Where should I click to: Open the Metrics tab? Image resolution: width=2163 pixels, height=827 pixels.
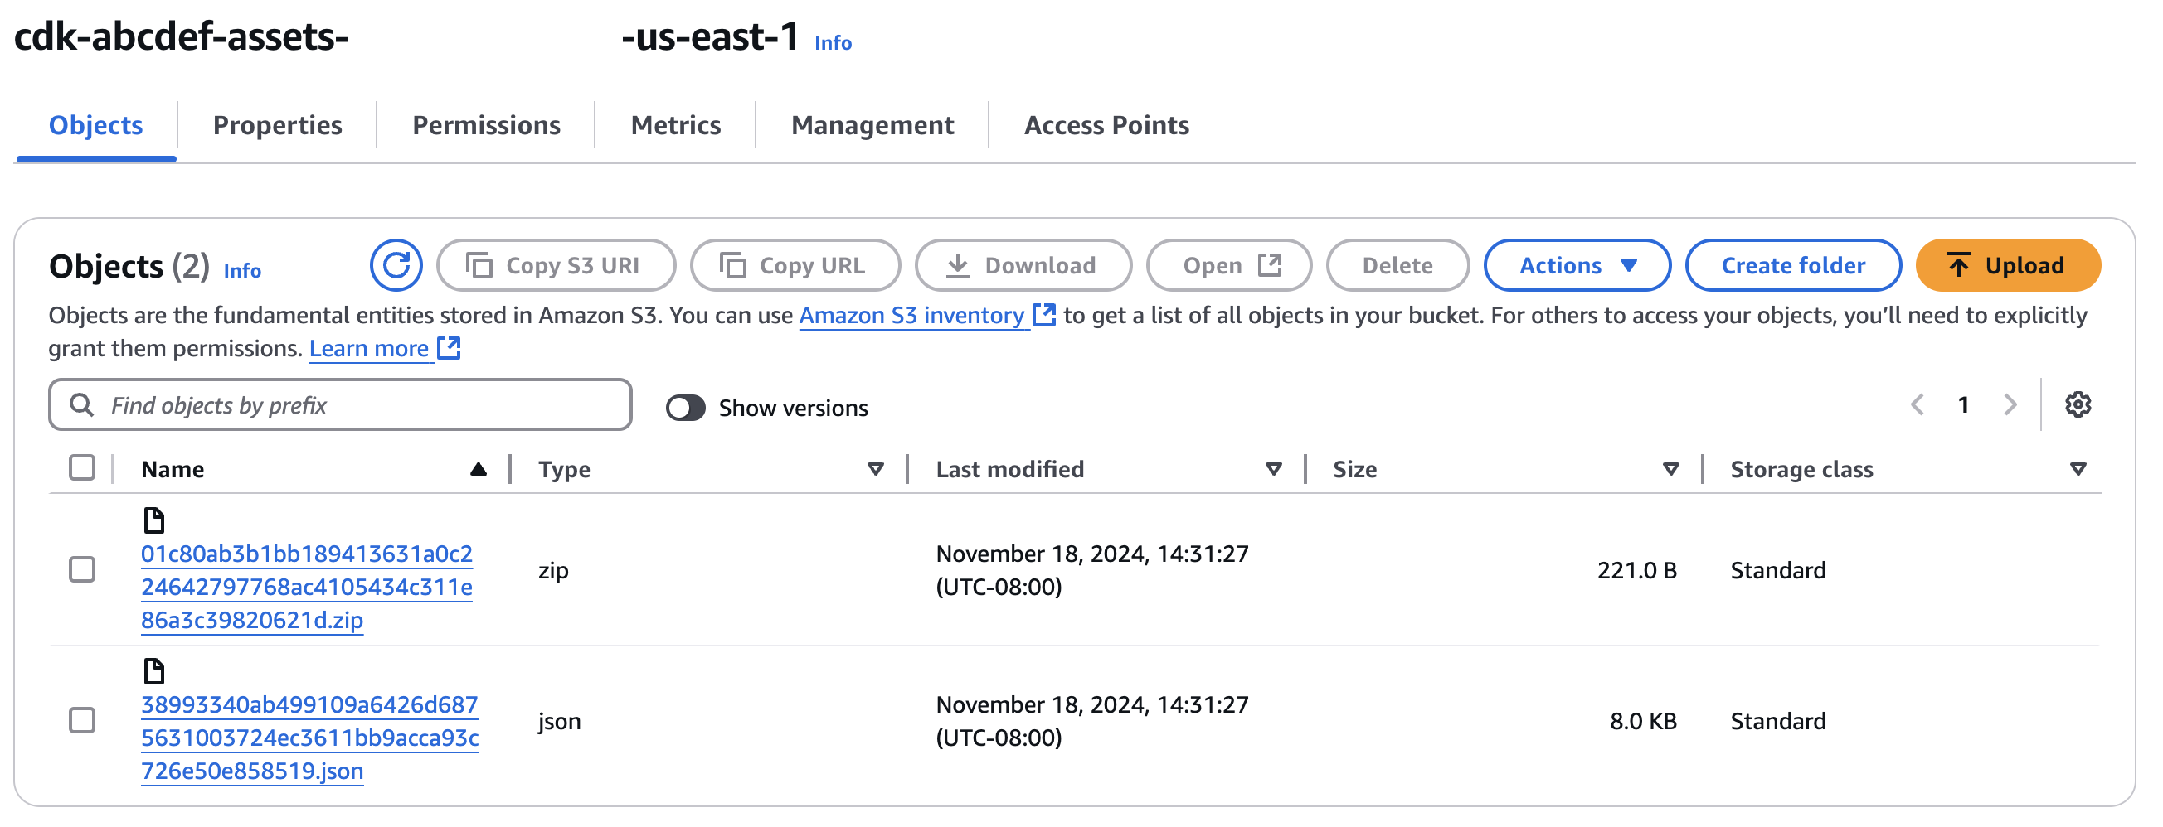pos(675,126)
